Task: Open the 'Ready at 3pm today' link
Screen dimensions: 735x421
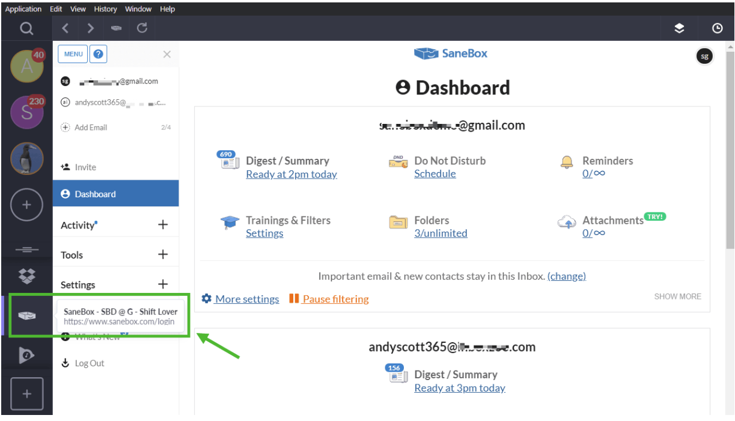Action: pyautogui.click(x=460, y=388)
